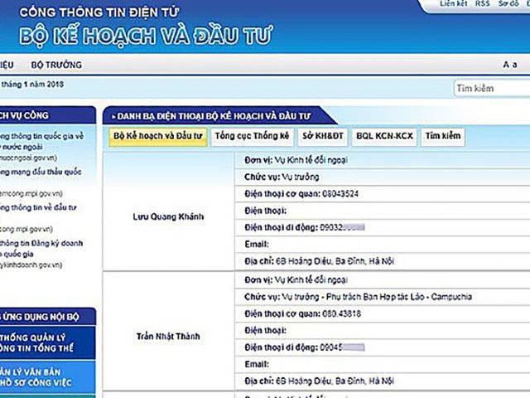
Task: Click the name 'Trần Nhật Thành'
Action: [x=168, y=337]
